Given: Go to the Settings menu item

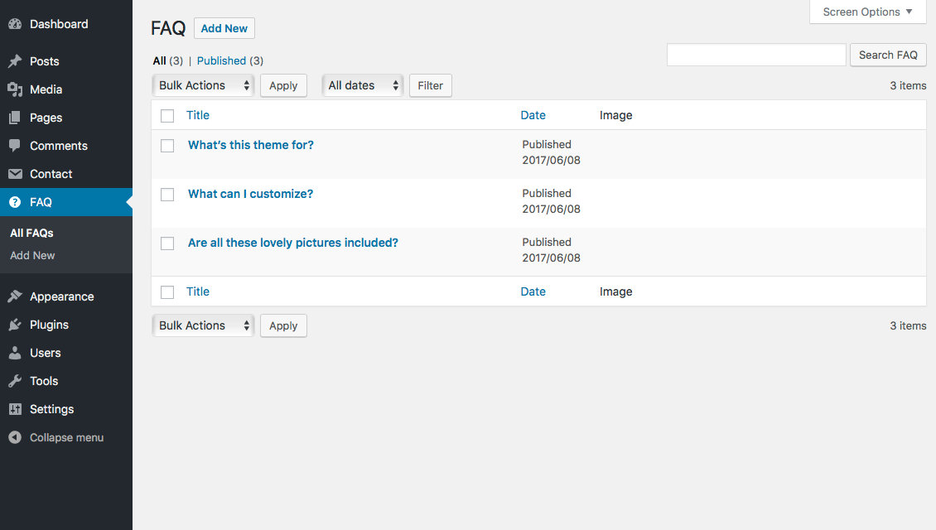Looking at the screenshot, I should click(x=51, y=409).
